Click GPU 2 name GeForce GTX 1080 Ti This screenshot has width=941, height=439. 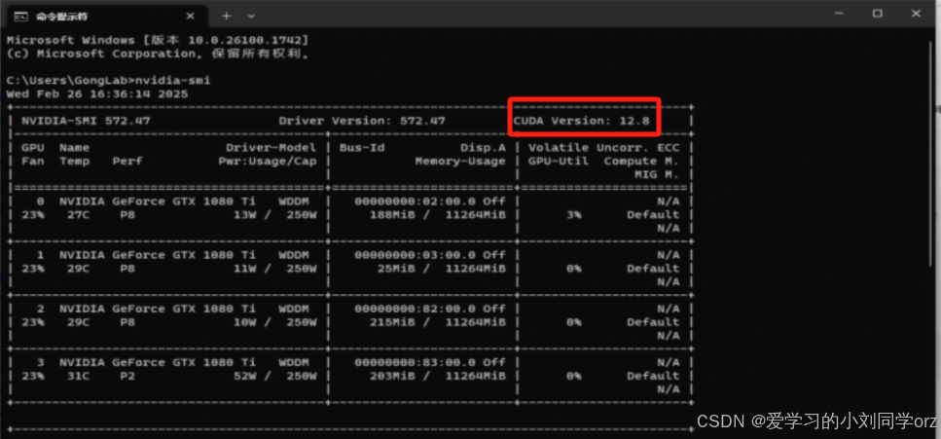tap(158, 309)
